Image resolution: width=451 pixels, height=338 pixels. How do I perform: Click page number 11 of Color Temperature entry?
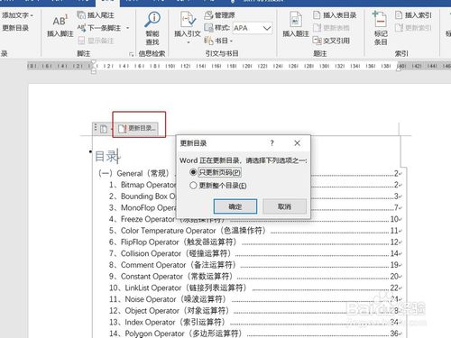(394, 231)
